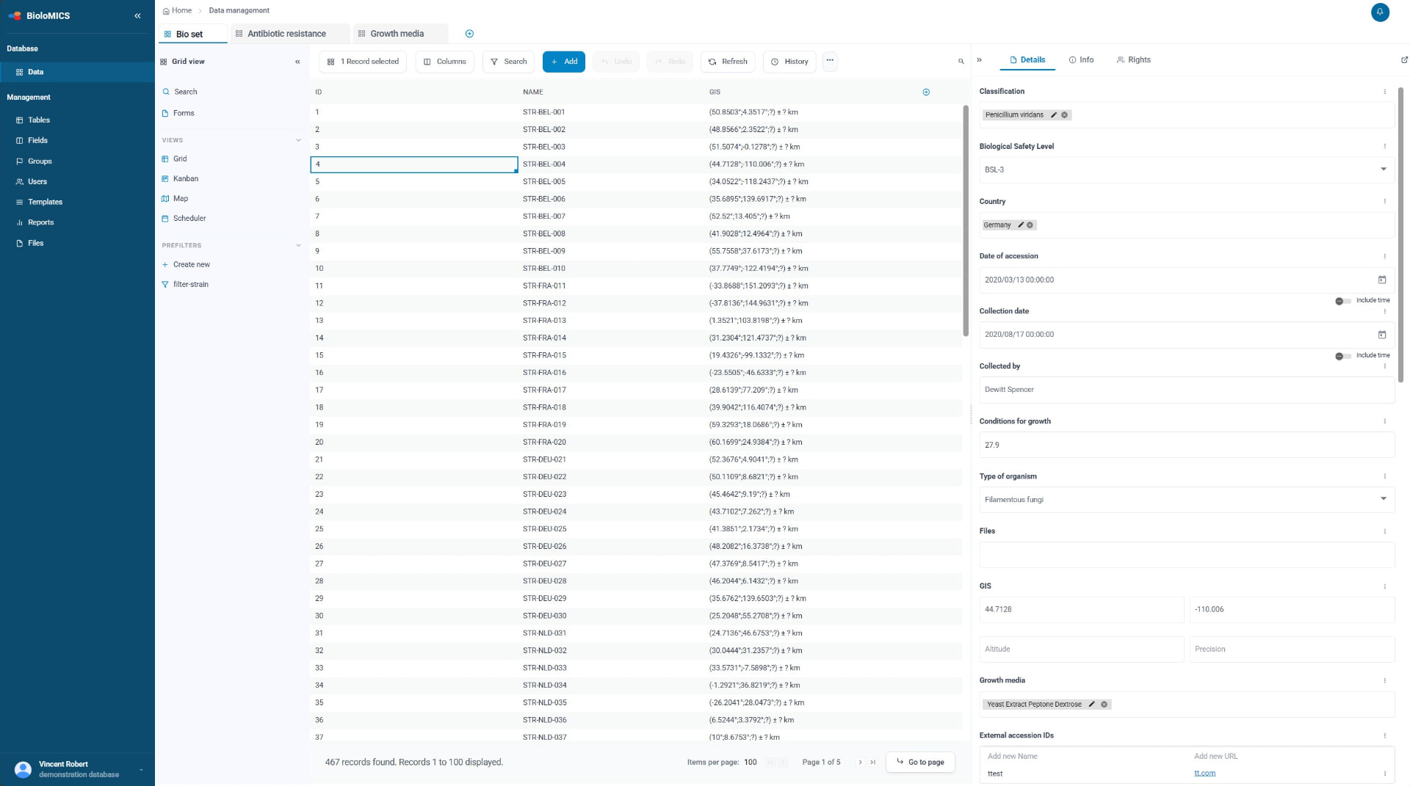Image resolution: width=1410 pixels, height=786 pixels.
Task: Remove the Germany country tag
Action: [x=1030, y=225]
